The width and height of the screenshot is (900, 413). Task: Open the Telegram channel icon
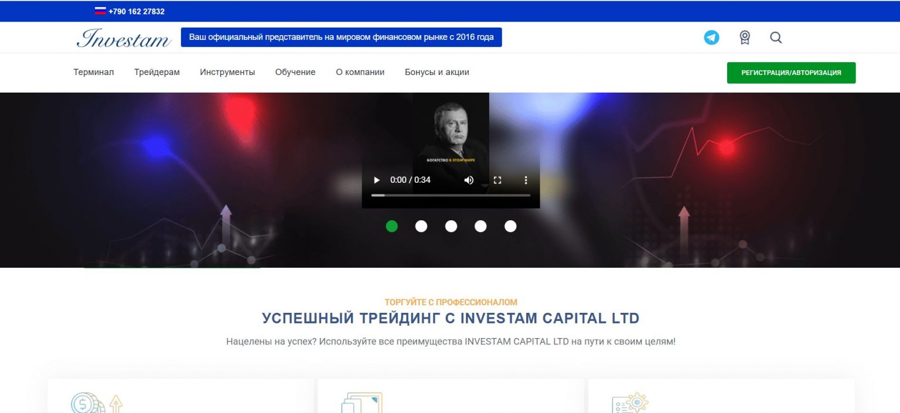coord(711,37)
